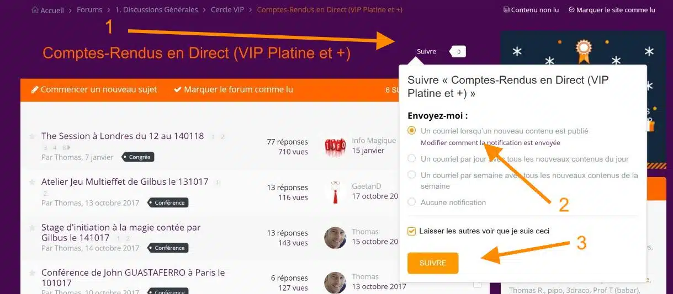This screenshot has height=294, width=673.
Task: Click GaetanD's avatar icon
Action: (x=335, y=191)
